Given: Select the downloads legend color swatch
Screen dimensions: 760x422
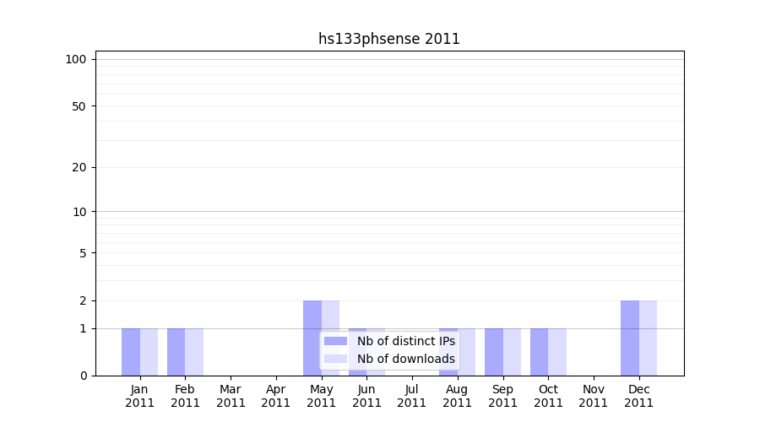Looking at the screenshot, I should [335, 359].
